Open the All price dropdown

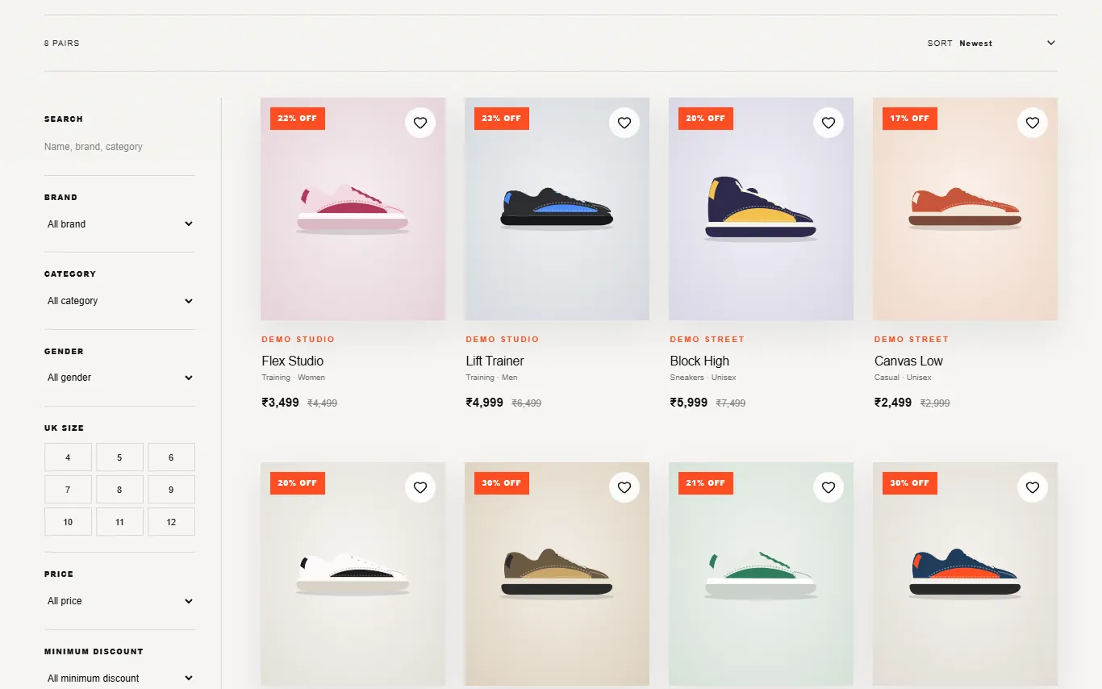(x=120, y=601)
